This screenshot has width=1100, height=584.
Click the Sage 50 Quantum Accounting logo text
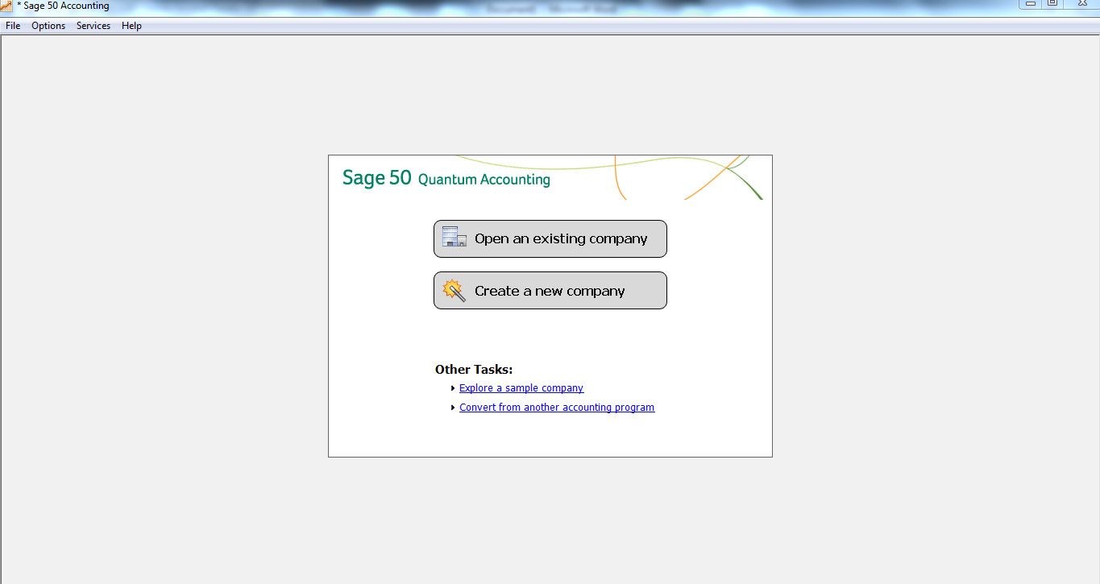pos(446,178)
